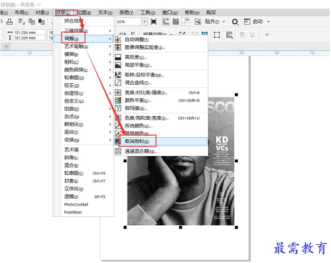Click the 通道混合器 sliders icon

[118, 151]
